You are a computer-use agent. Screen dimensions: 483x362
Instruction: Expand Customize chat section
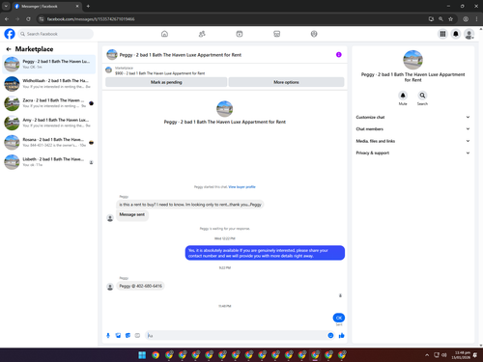412,117
